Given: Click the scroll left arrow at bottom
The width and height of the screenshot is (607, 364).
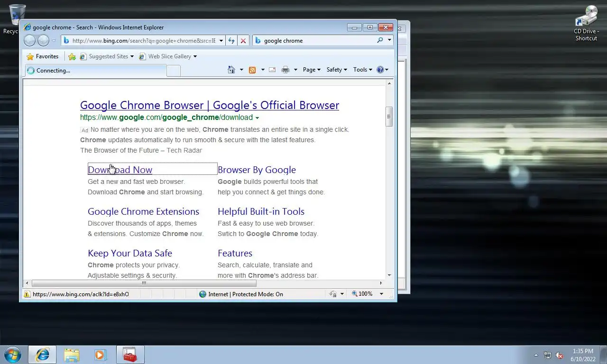Looking at the screenshot, I should (x=27, y=283).
